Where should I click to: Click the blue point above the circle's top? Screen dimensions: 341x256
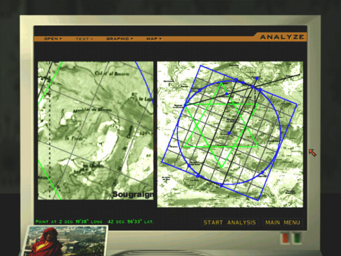click(257, 78)
